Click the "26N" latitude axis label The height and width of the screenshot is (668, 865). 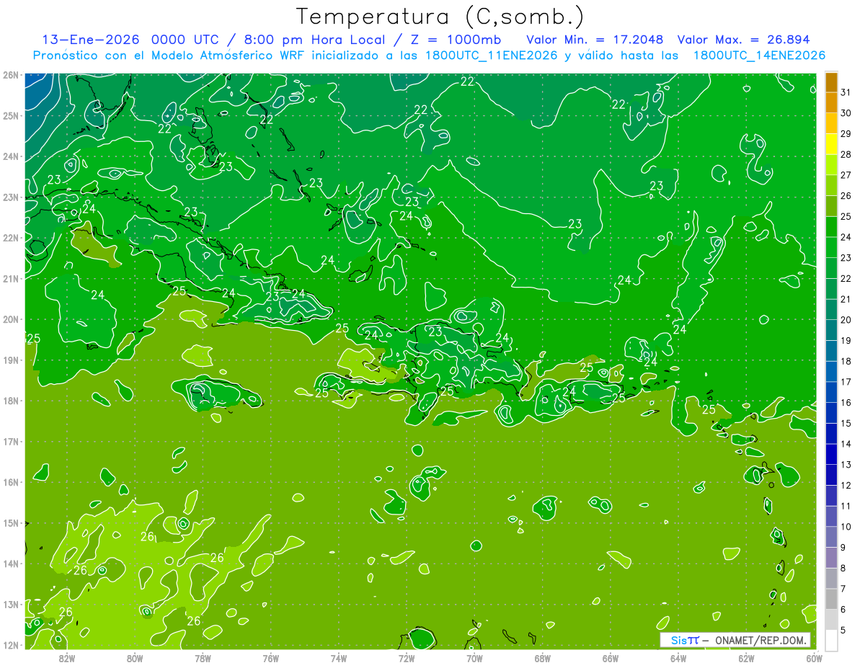[x=10, y=74]
